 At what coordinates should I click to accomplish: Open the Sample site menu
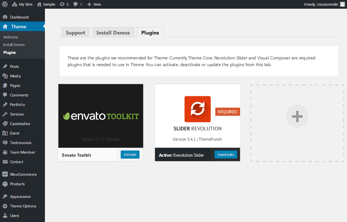pyautogui.click(x=46, y=4)
